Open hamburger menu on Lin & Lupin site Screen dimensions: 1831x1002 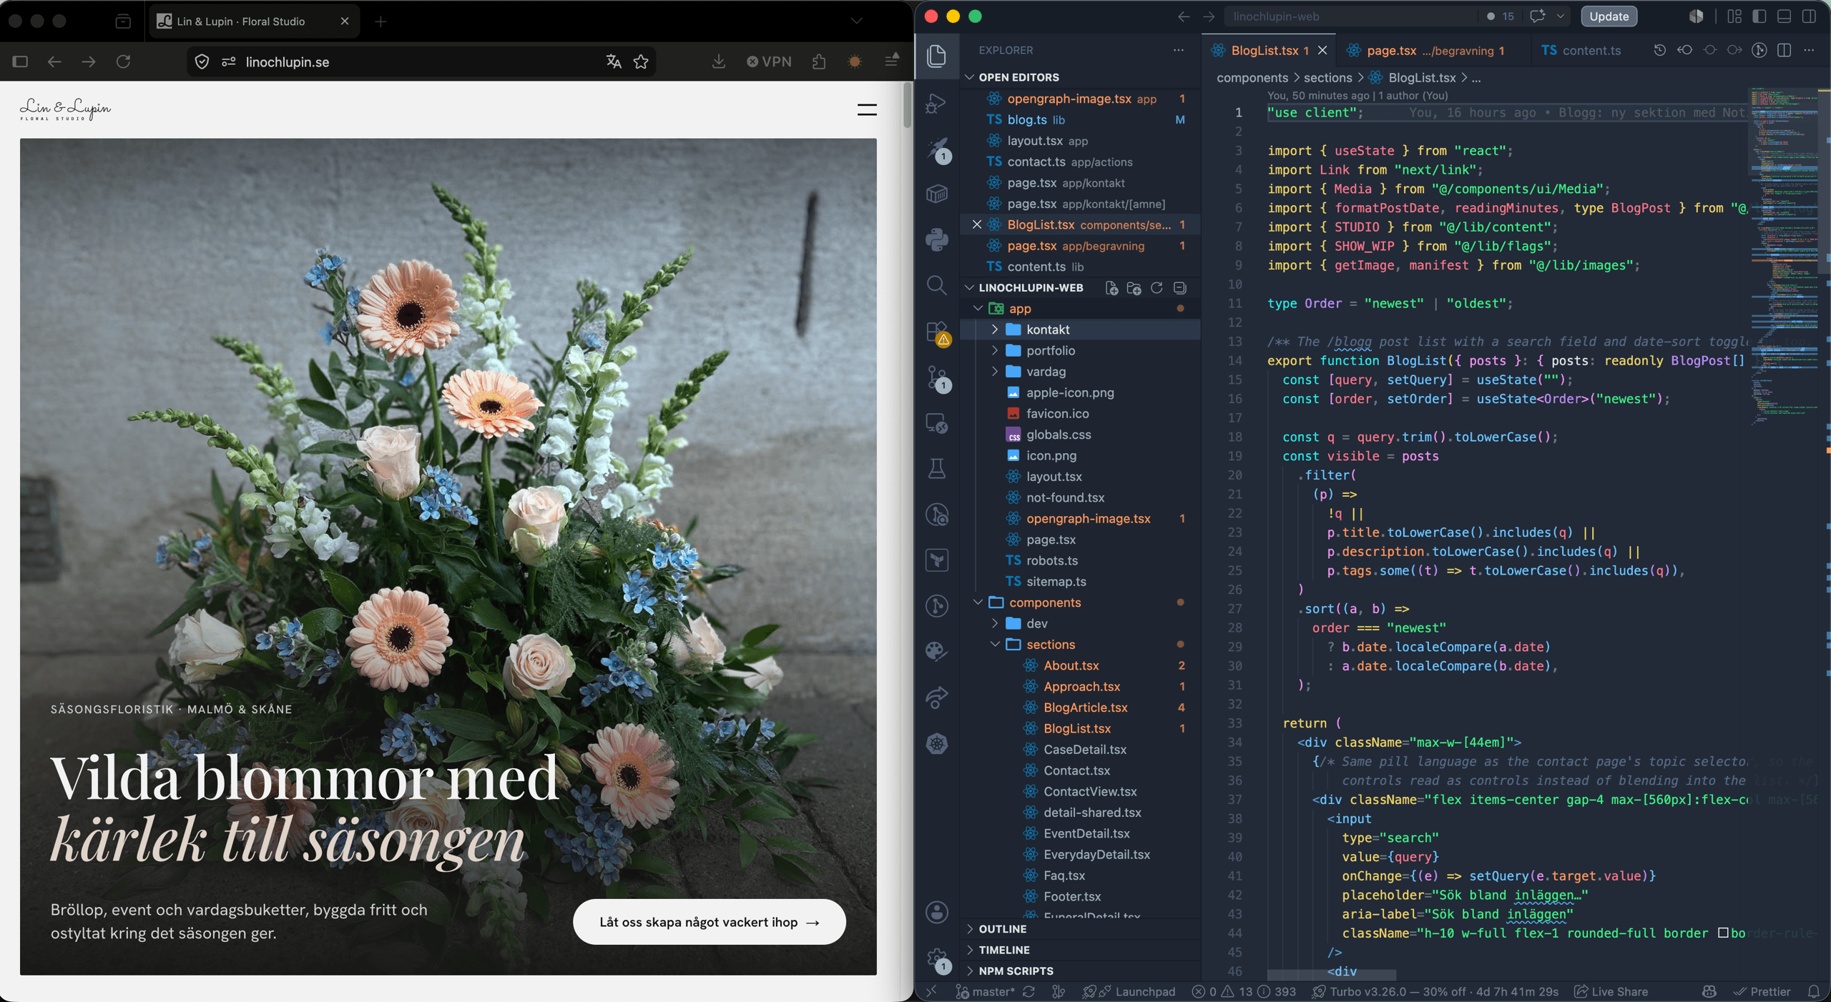(x=867, y=109)
